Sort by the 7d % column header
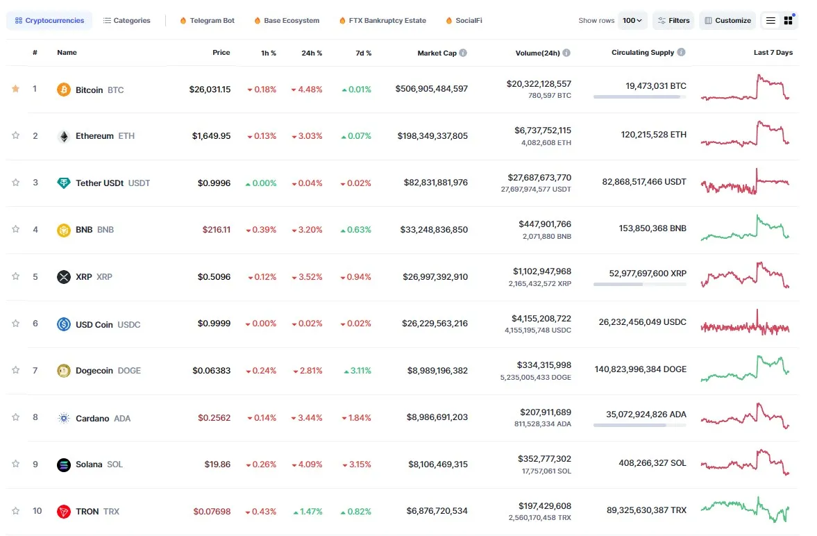The height and width of the screenshot is (536, 817). (x=364, y=53)
